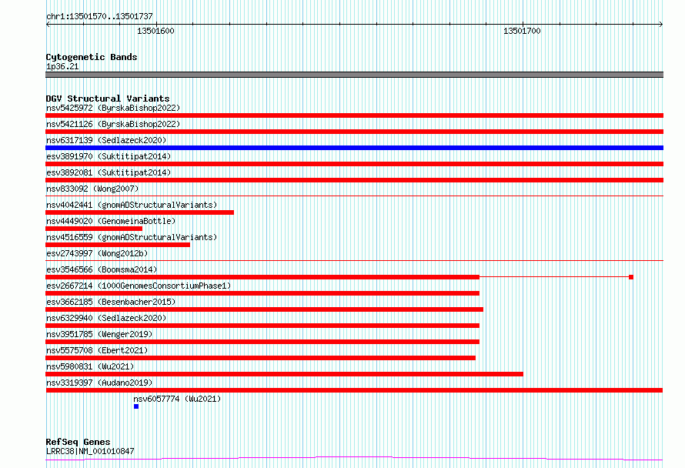
Task: Open the esv3891970 (Suktitipat2014) label
Action: point(109,156)
